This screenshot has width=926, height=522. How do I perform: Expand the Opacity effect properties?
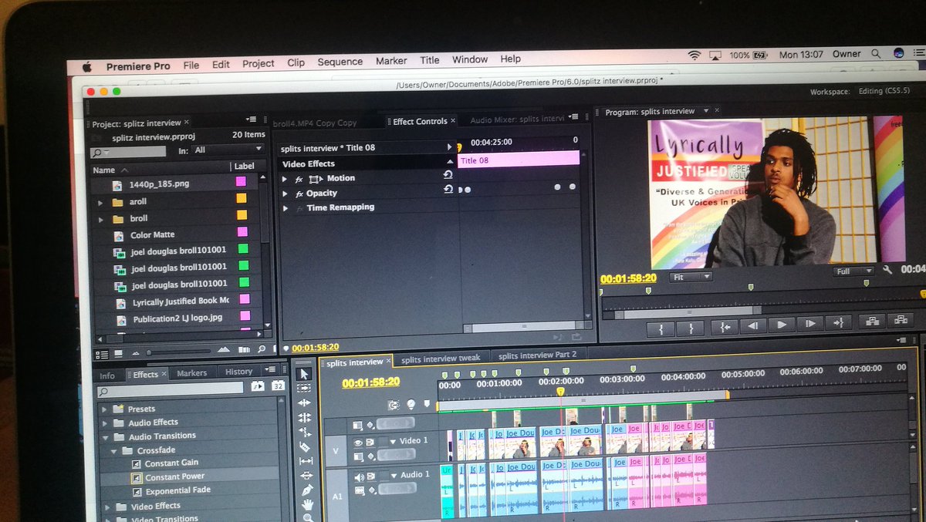click(286, 194)
